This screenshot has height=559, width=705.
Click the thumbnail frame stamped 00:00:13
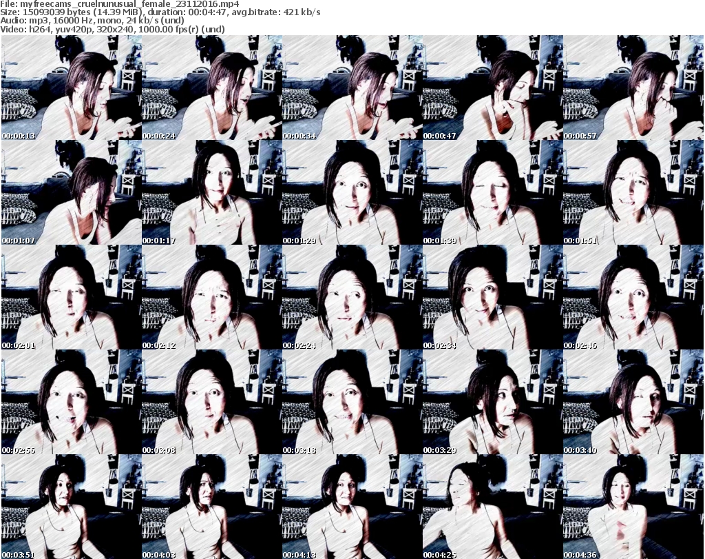pos(72,88)
